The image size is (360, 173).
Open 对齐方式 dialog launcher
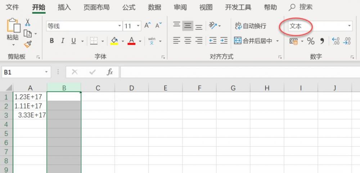(280, 57)
